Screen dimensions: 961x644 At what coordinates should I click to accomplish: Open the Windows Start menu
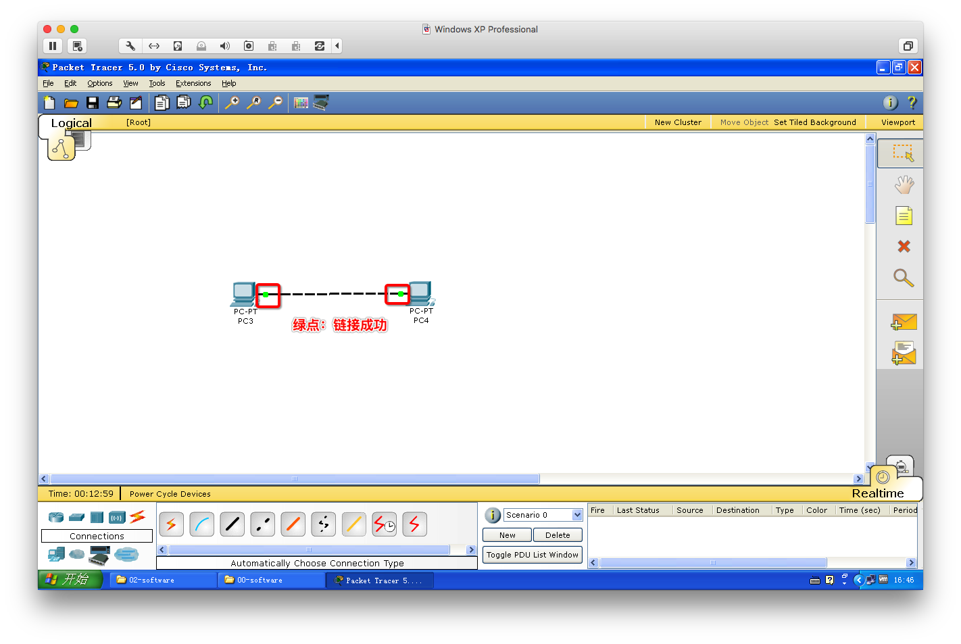click(x=70, y=580)
